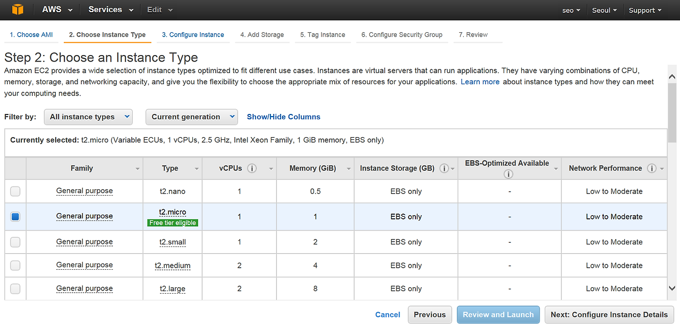
Task: Open the Support menu dropdown
Action: point(645,10)
